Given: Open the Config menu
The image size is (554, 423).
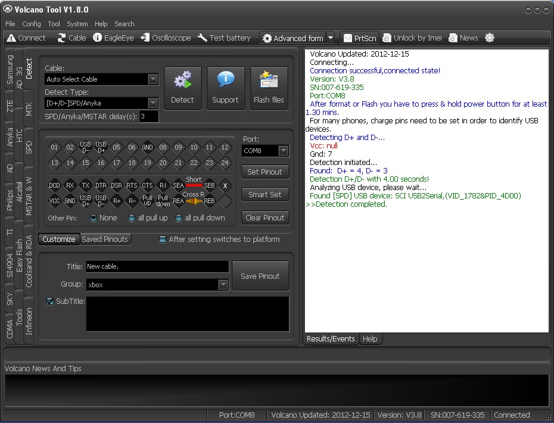Looking at the screenshot, I should pyautogui.click(x=32, y=24).
